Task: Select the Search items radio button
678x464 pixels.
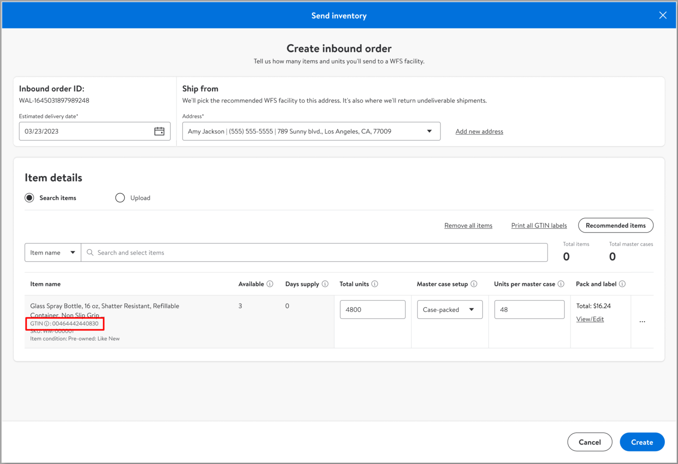Action: coord(29,198)
